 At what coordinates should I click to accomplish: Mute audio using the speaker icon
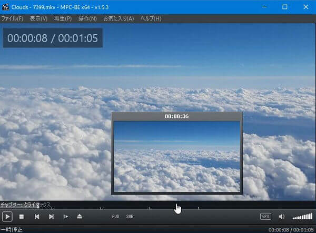(281, 216)
